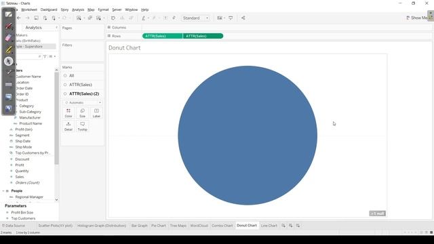Switch to the Pie Chart sheet tab
This screenshot has width=434, height=244.
158,226
